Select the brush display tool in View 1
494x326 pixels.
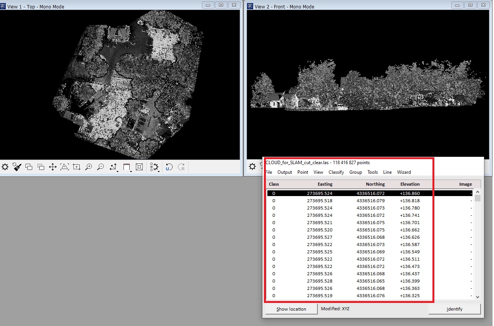[17, 167]
